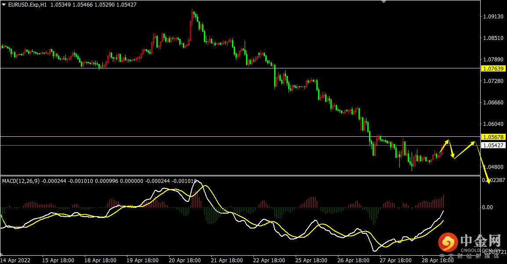Screen dimensions: 507x264
Task: Click the white 1.05427 current price tag
Action: 493,145
